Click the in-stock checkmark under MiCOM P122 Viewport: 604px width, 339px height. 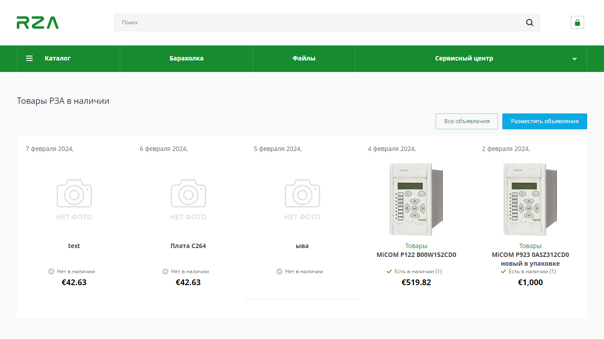tap(389, 271)
